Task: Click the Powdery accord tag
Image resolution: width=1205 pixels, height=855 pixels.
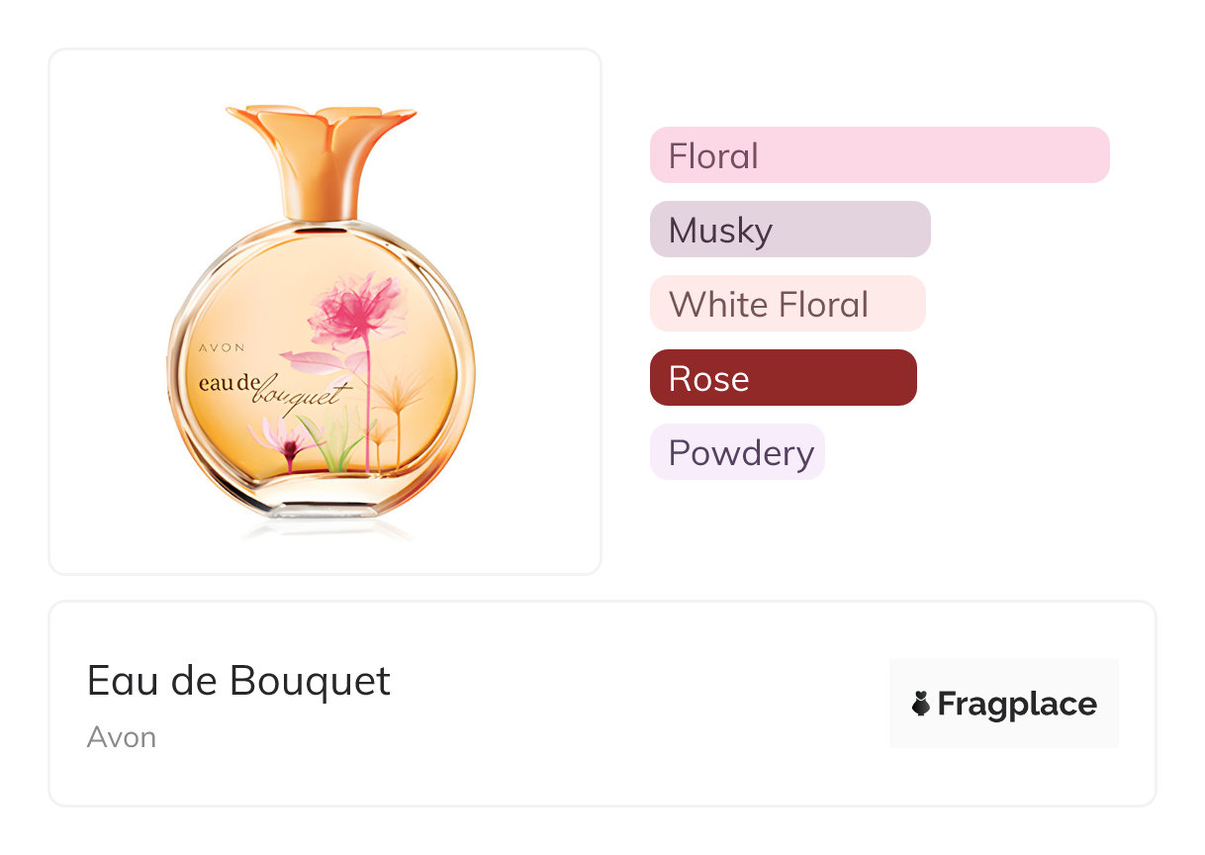Action: coord(737,452)
